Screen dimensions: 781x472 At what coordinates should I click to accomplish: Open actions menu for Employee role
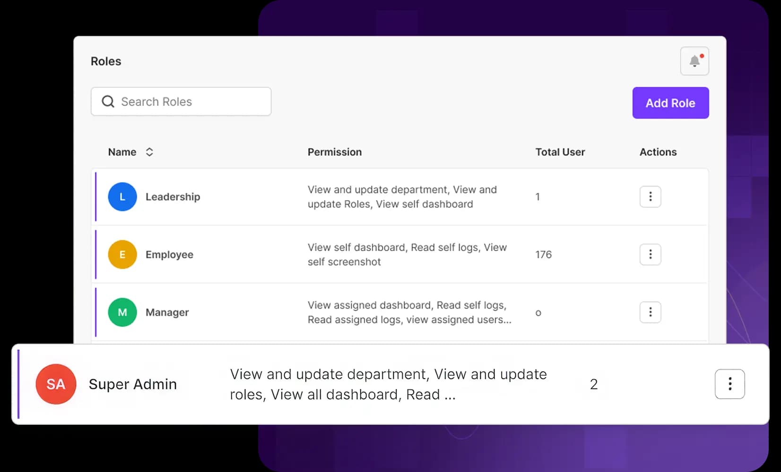tap(650, 254)
